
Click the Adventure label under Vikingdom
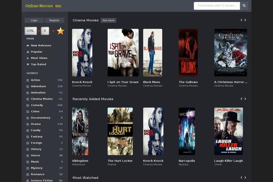click(79, 165)
